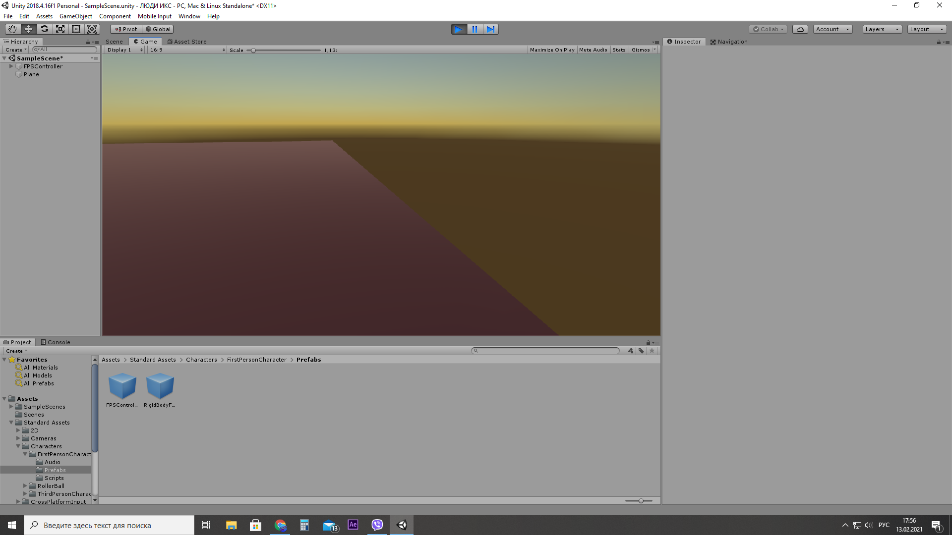This screenshot has height=535, width=952.
Task: Select the Hand tool
Action: pyautogui.click(x=12, y=29)
